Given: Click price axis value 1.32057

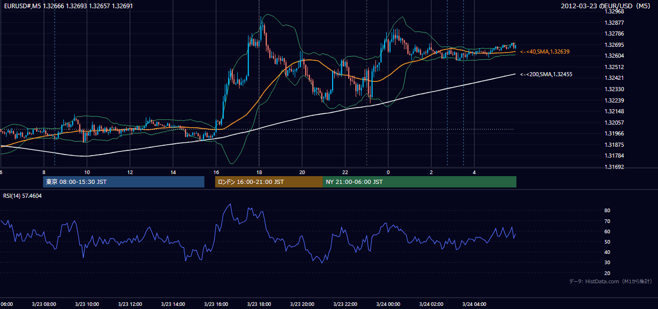Looking at the screenshot, I should 615,123.
